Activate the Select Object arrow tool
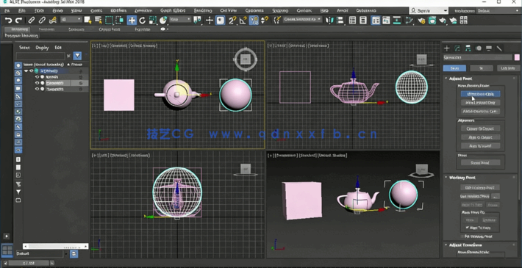 point(87,21)
